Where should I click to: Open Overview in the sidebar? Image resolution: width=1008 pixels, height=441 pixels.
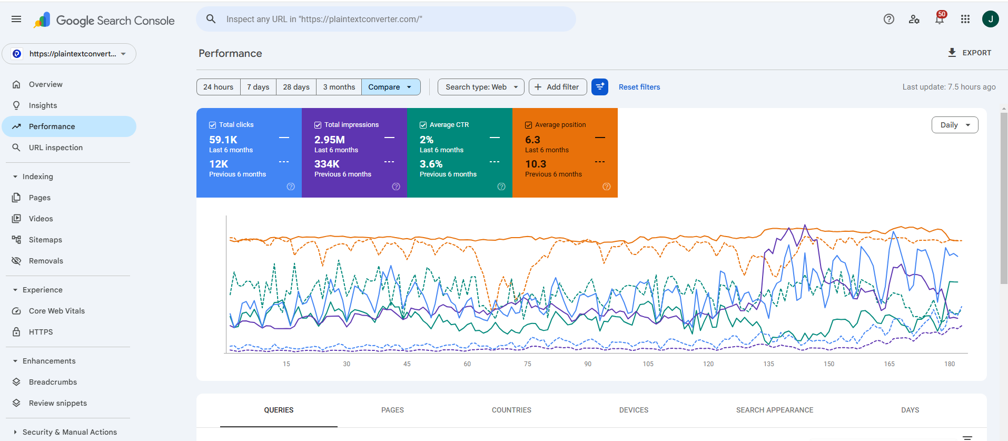69,84
